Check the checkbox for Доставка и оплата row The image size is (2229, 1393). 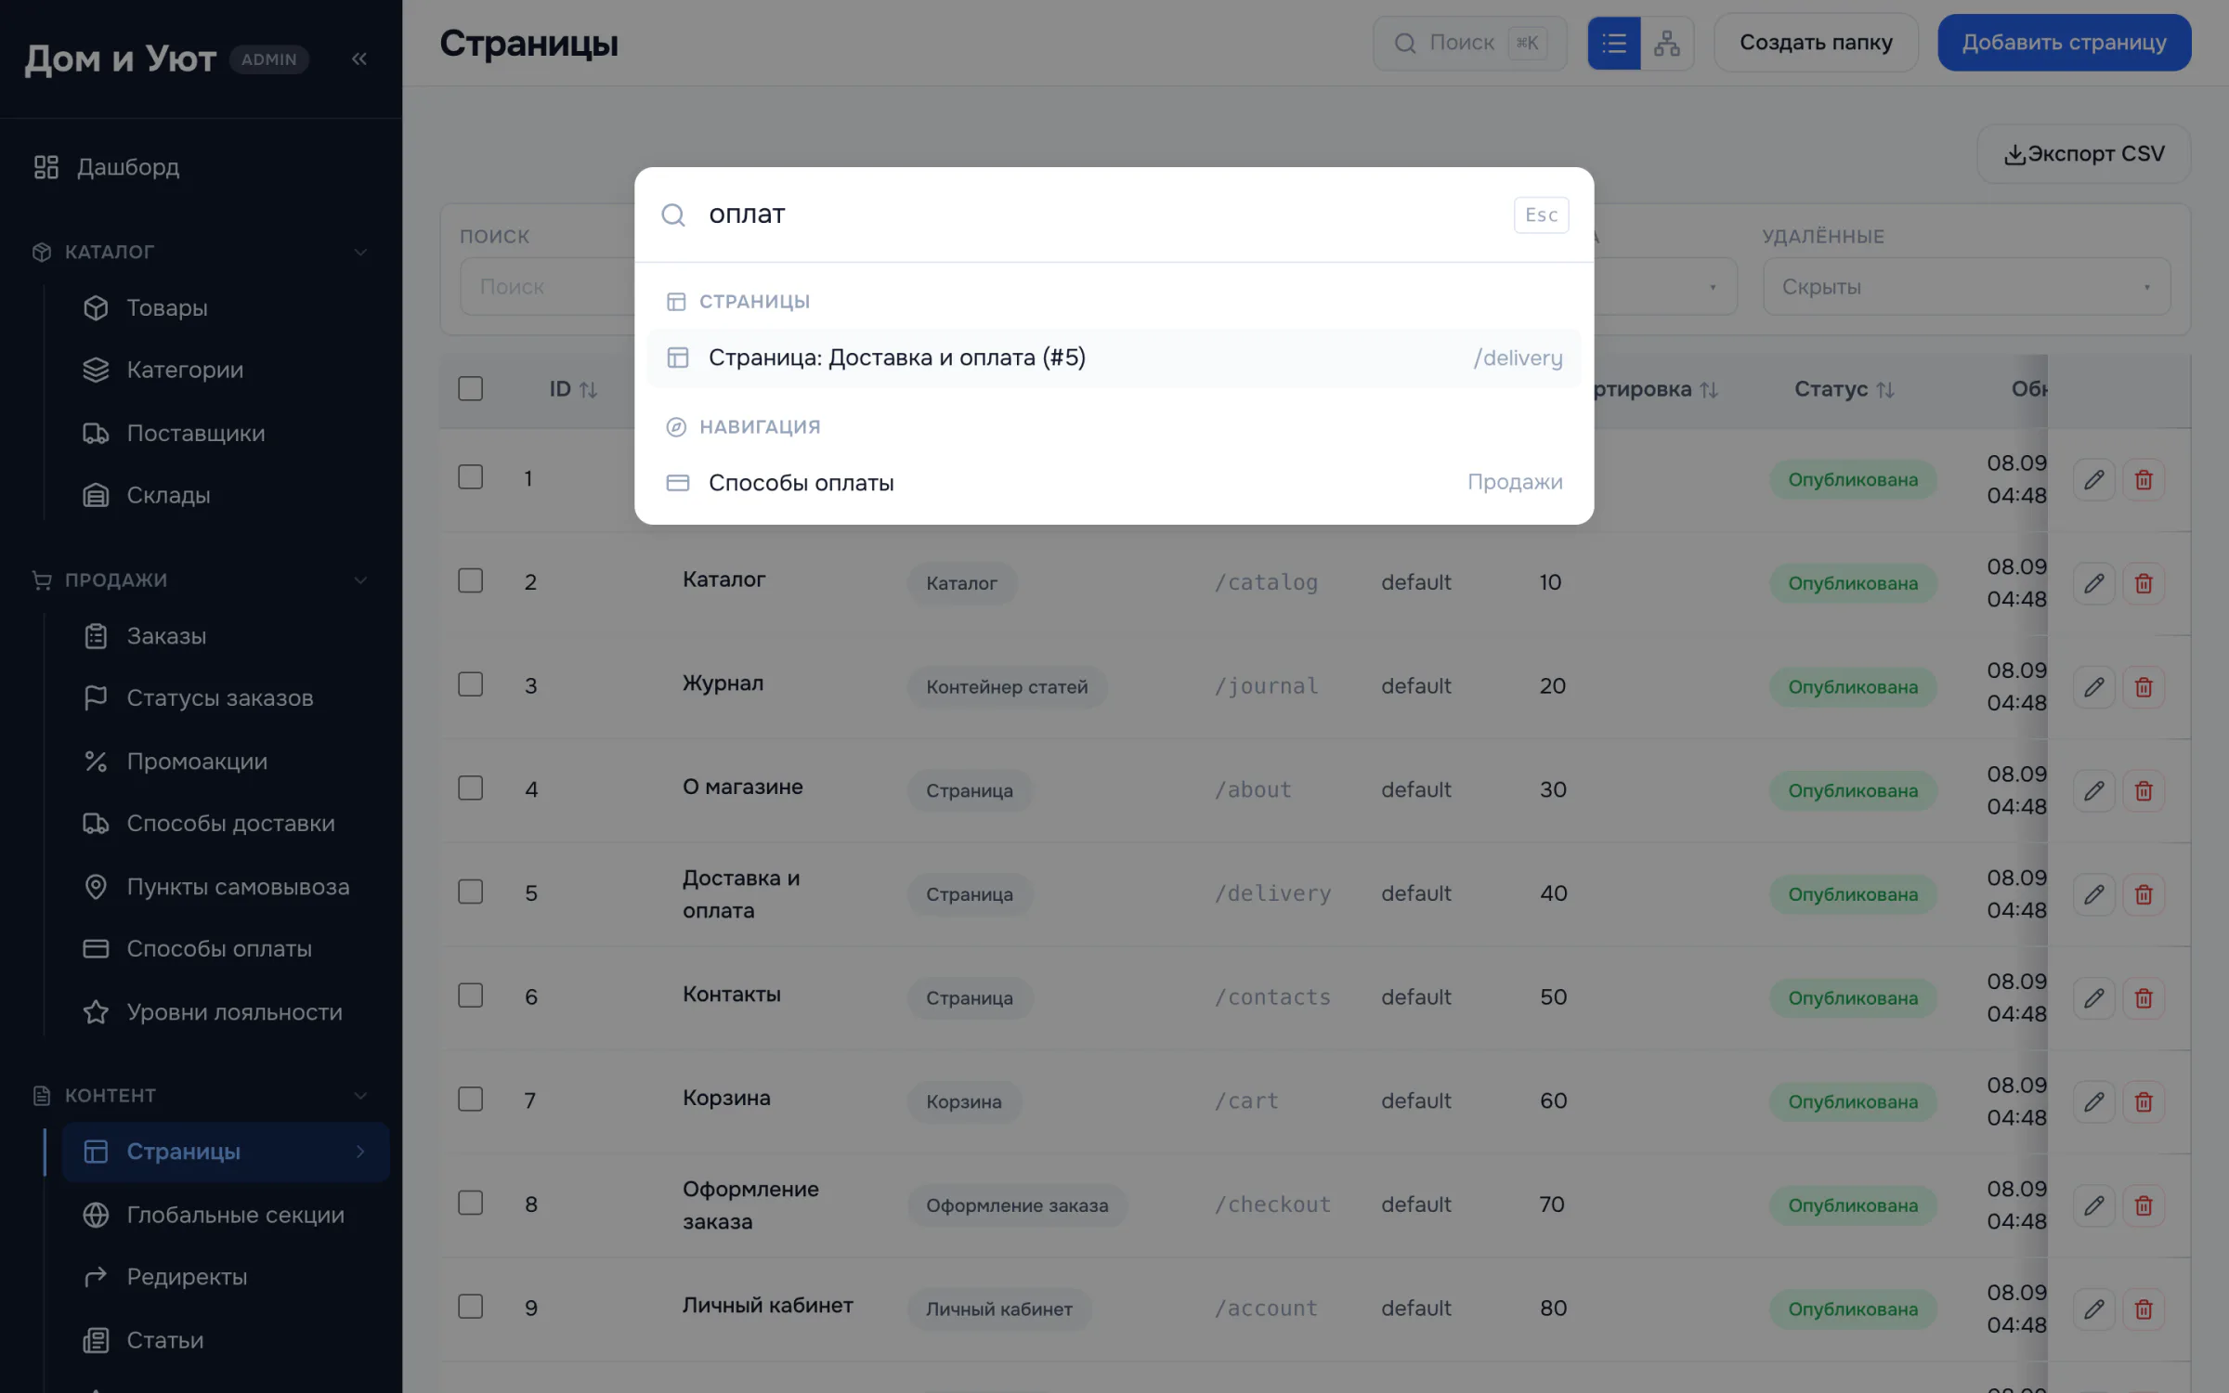click(x=471, y=892)
